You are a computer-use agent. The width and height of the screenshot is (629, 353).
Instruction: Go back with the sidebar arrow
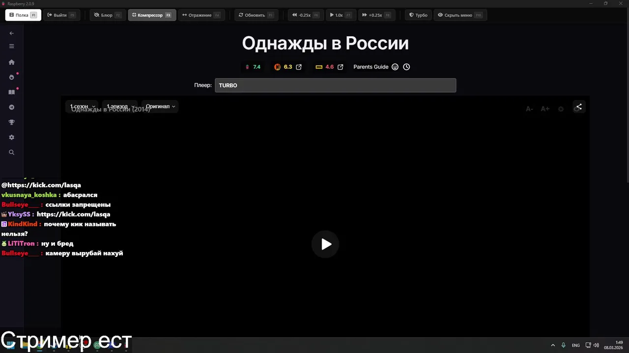pos(12,33)
